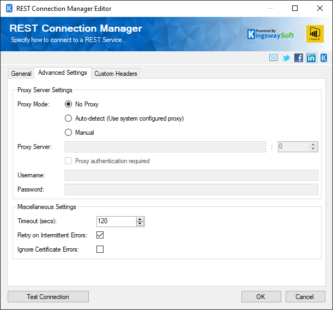The width and height of the screenshot is (333, 310).
Task: Open the Twitter bird icon link
Action: coord(286,58)
